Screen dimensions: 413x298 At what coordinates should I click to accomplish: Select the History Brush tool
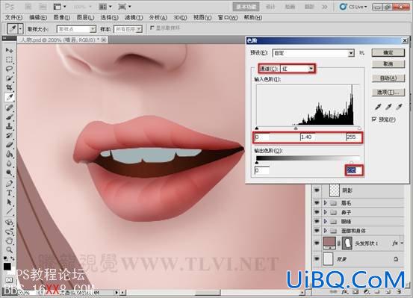(x=9, y=135)
